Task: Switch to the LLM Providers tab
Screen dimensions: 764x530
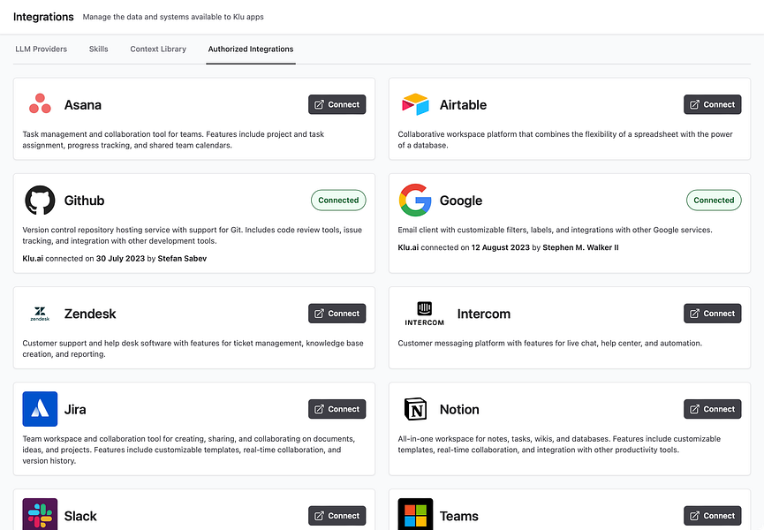Action: pyautogui.click(x=41, y=49)
